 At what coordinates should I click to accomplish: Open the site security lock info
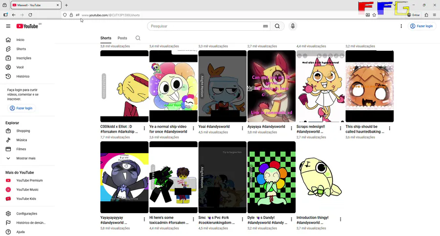[x=71, y=15]
